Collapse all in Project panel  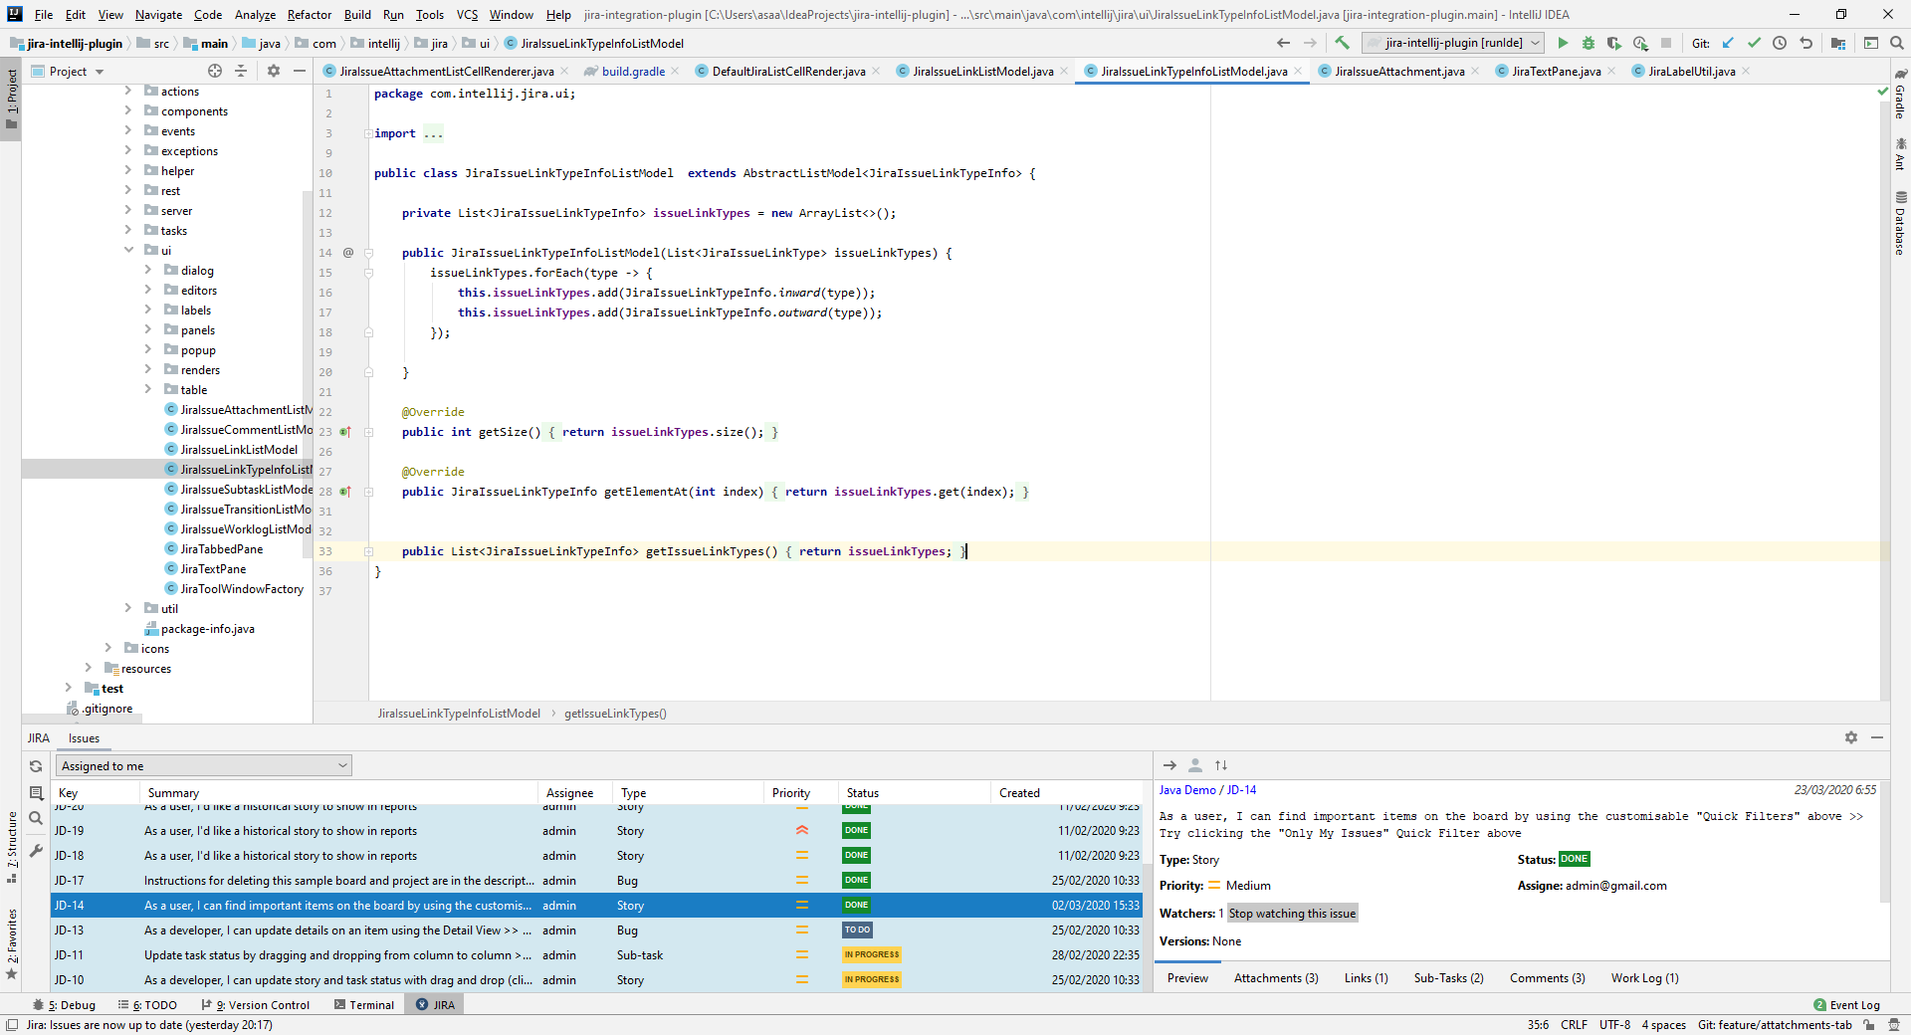[x=241, y=71]
